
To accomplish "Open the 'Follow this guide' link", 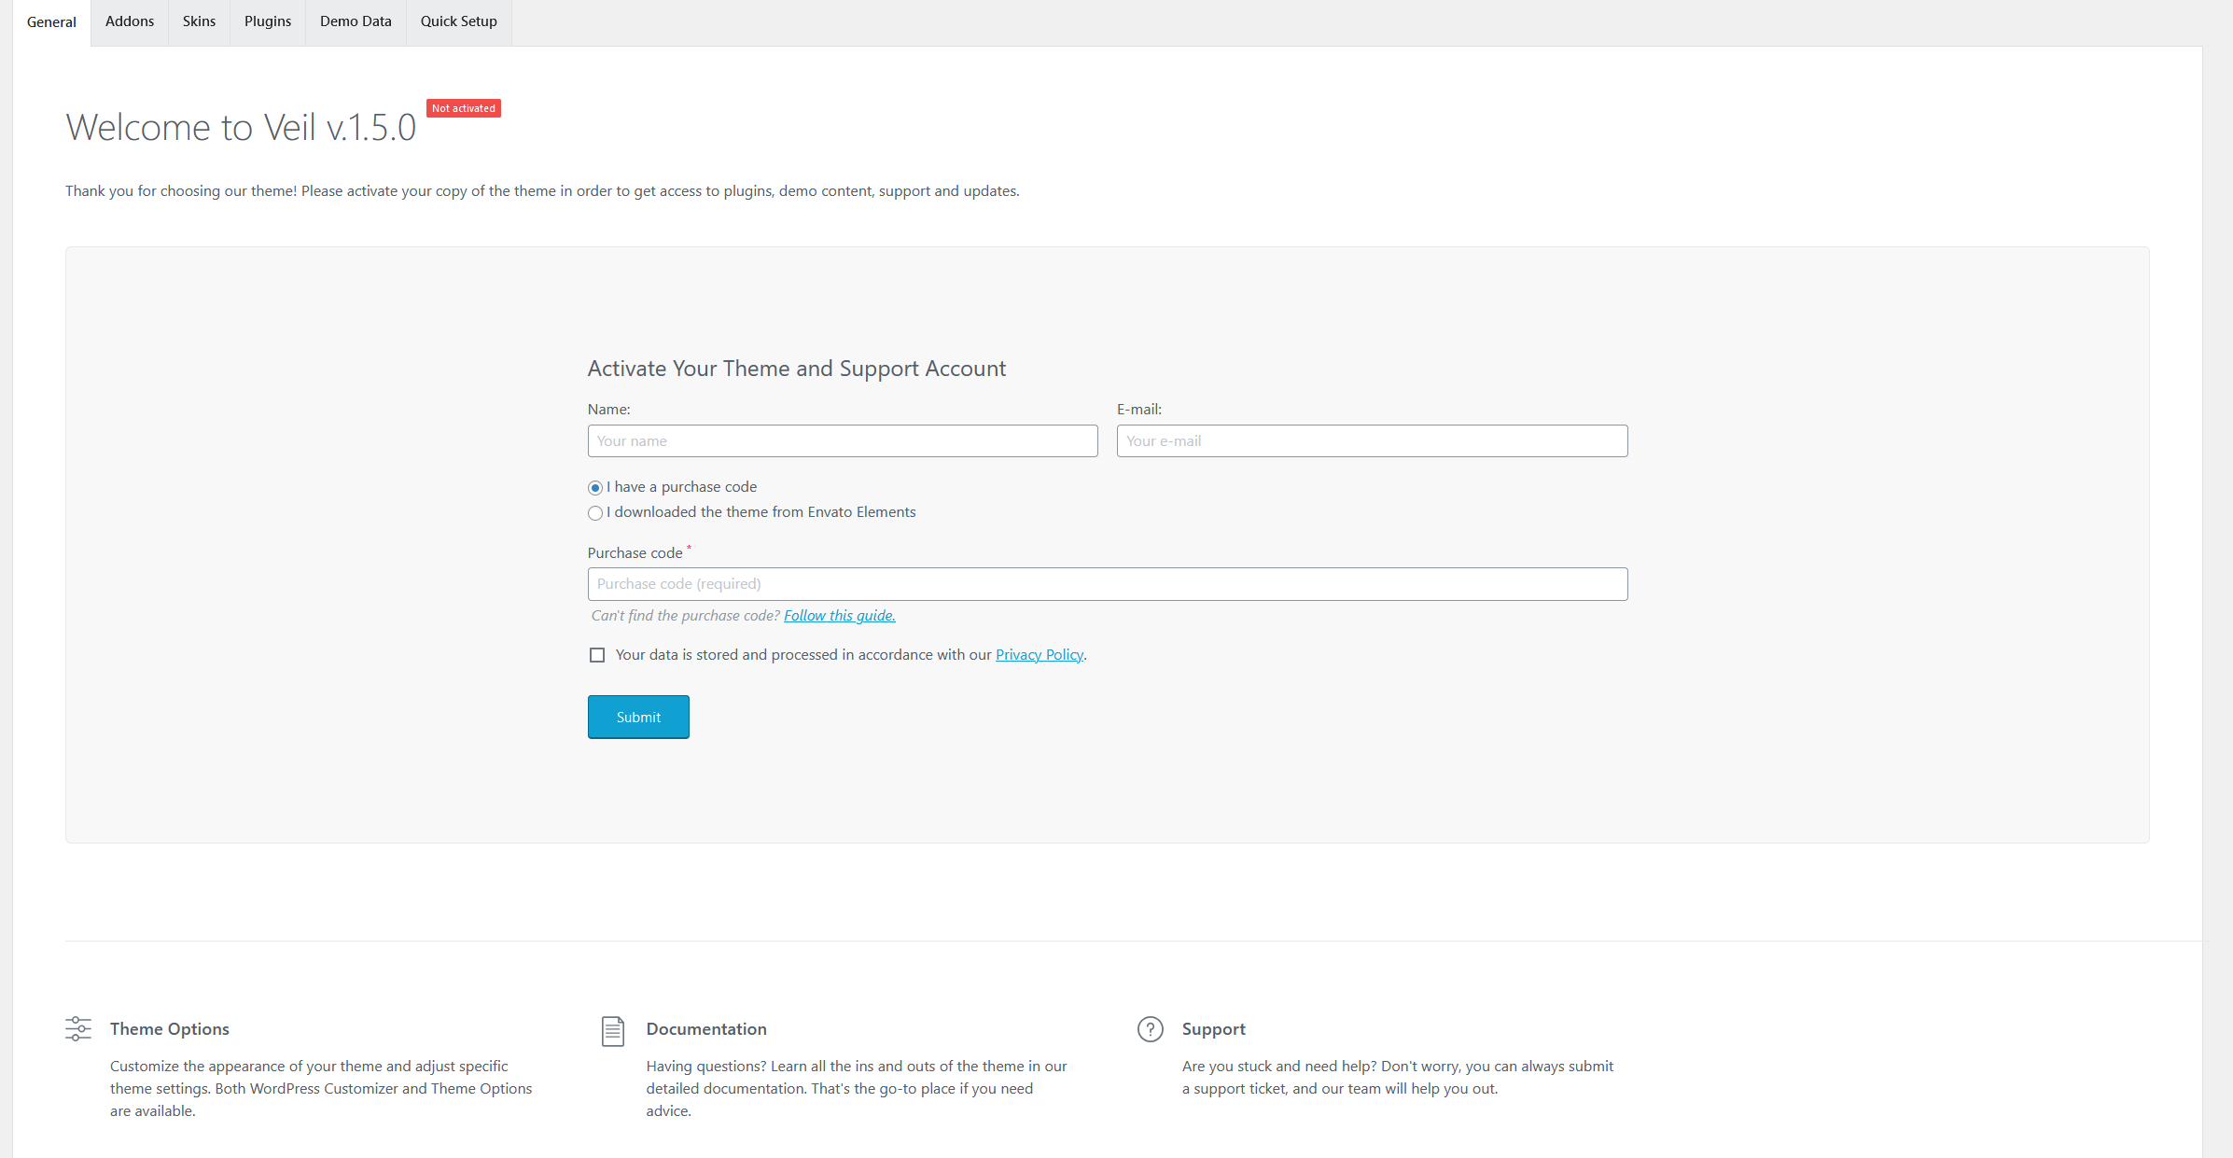I will 840,616.
